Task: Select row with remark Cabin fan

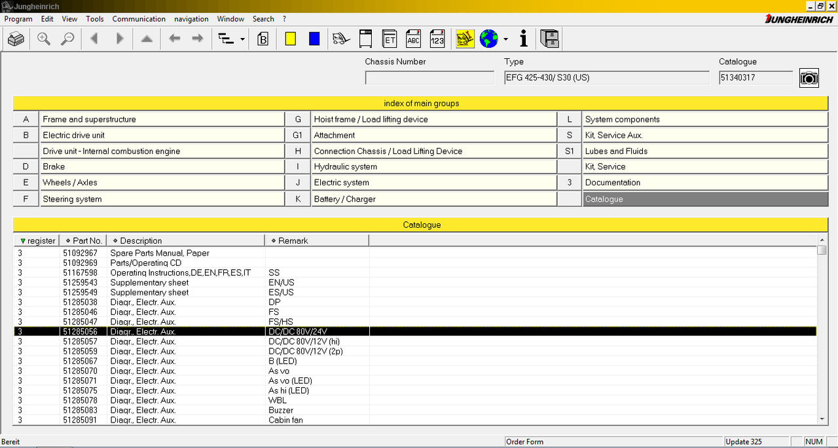Action: (415, 420)
